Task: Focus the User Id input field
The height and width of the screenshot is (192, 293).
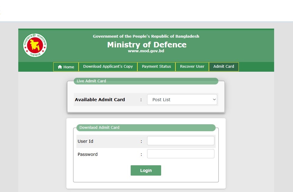Action: pos(181,141)
